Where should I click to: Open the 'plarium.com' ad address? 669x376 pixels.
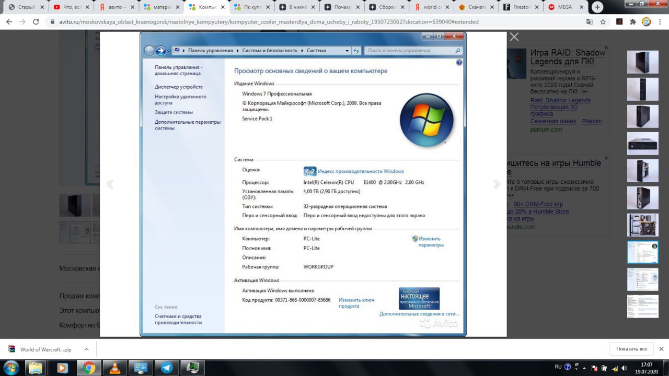point(546,130)
